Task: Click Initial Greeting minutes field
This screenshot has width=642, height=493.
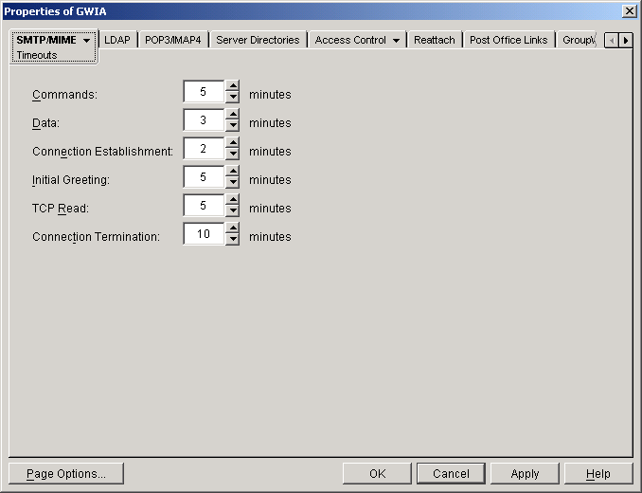Action: point(204,177)
